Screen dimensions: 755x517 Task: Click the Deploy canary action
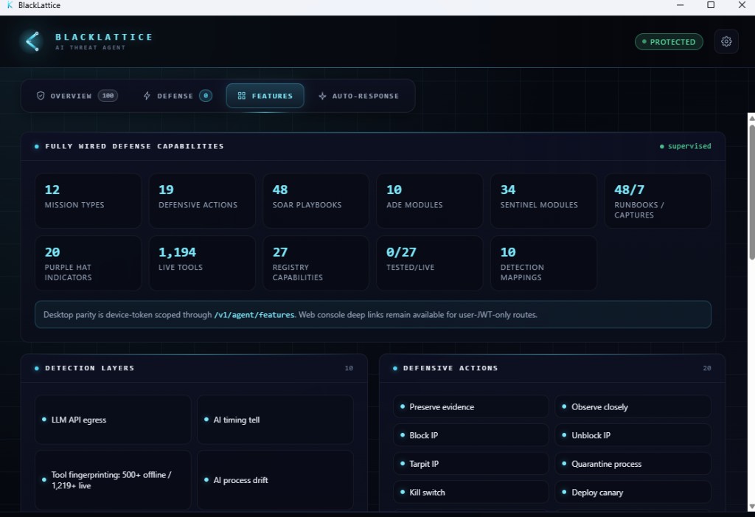(633, 492)
